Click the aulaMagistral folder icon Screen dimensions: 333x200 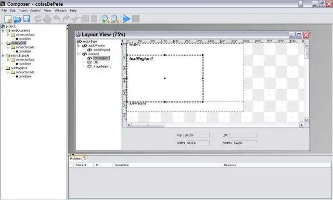(8, 68)
